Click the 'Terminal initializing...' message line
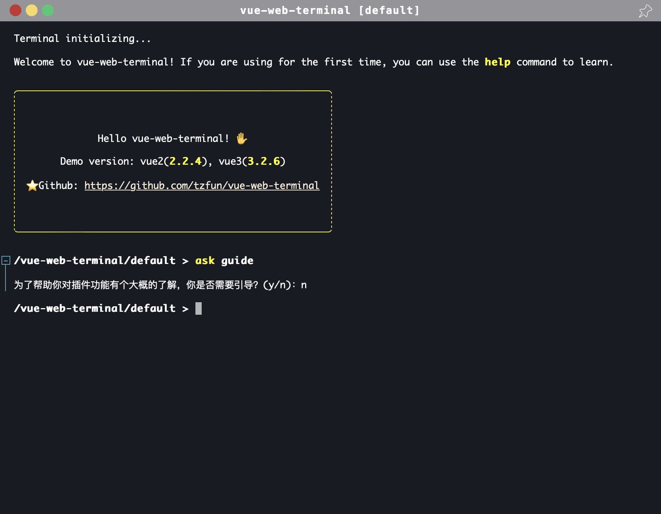 82,39
